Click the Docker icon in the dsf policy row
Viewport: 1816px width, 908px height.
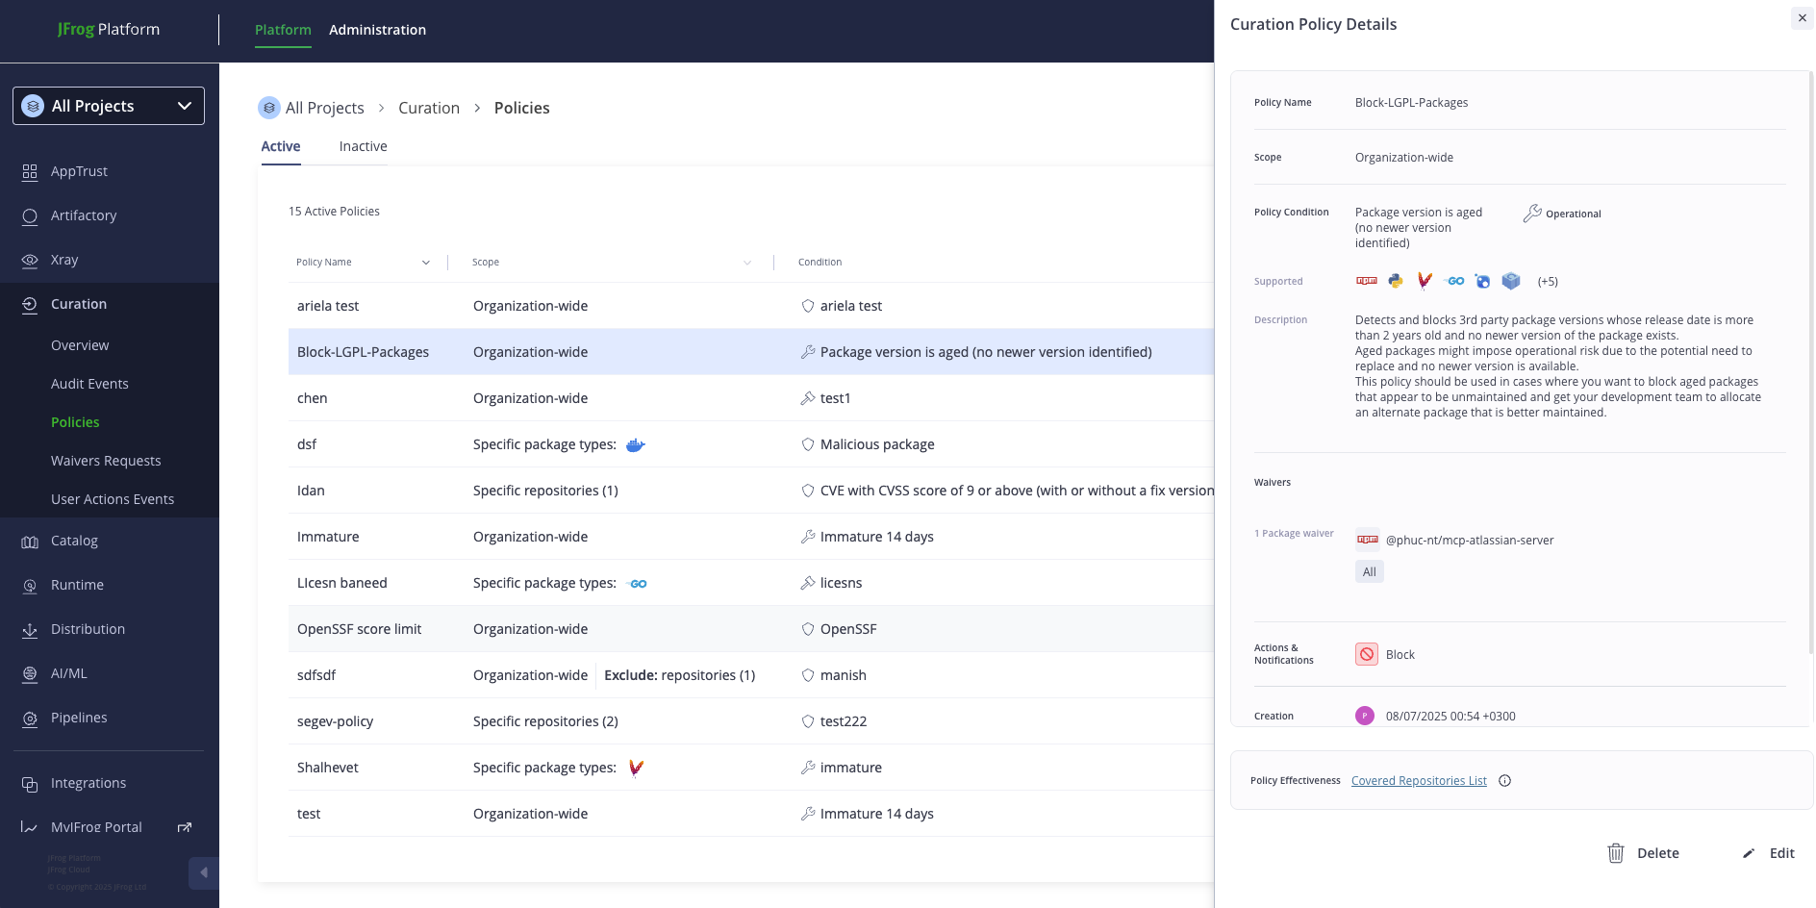pyautogui.click(x=635, y=444)
